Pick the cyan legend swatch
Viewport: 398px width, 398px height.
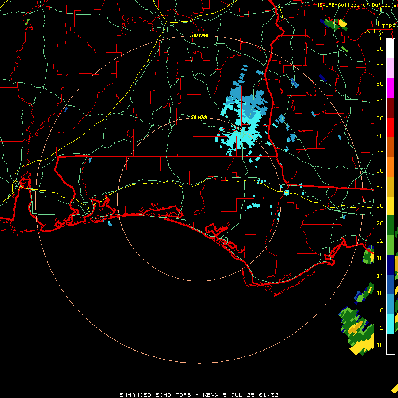390,324
